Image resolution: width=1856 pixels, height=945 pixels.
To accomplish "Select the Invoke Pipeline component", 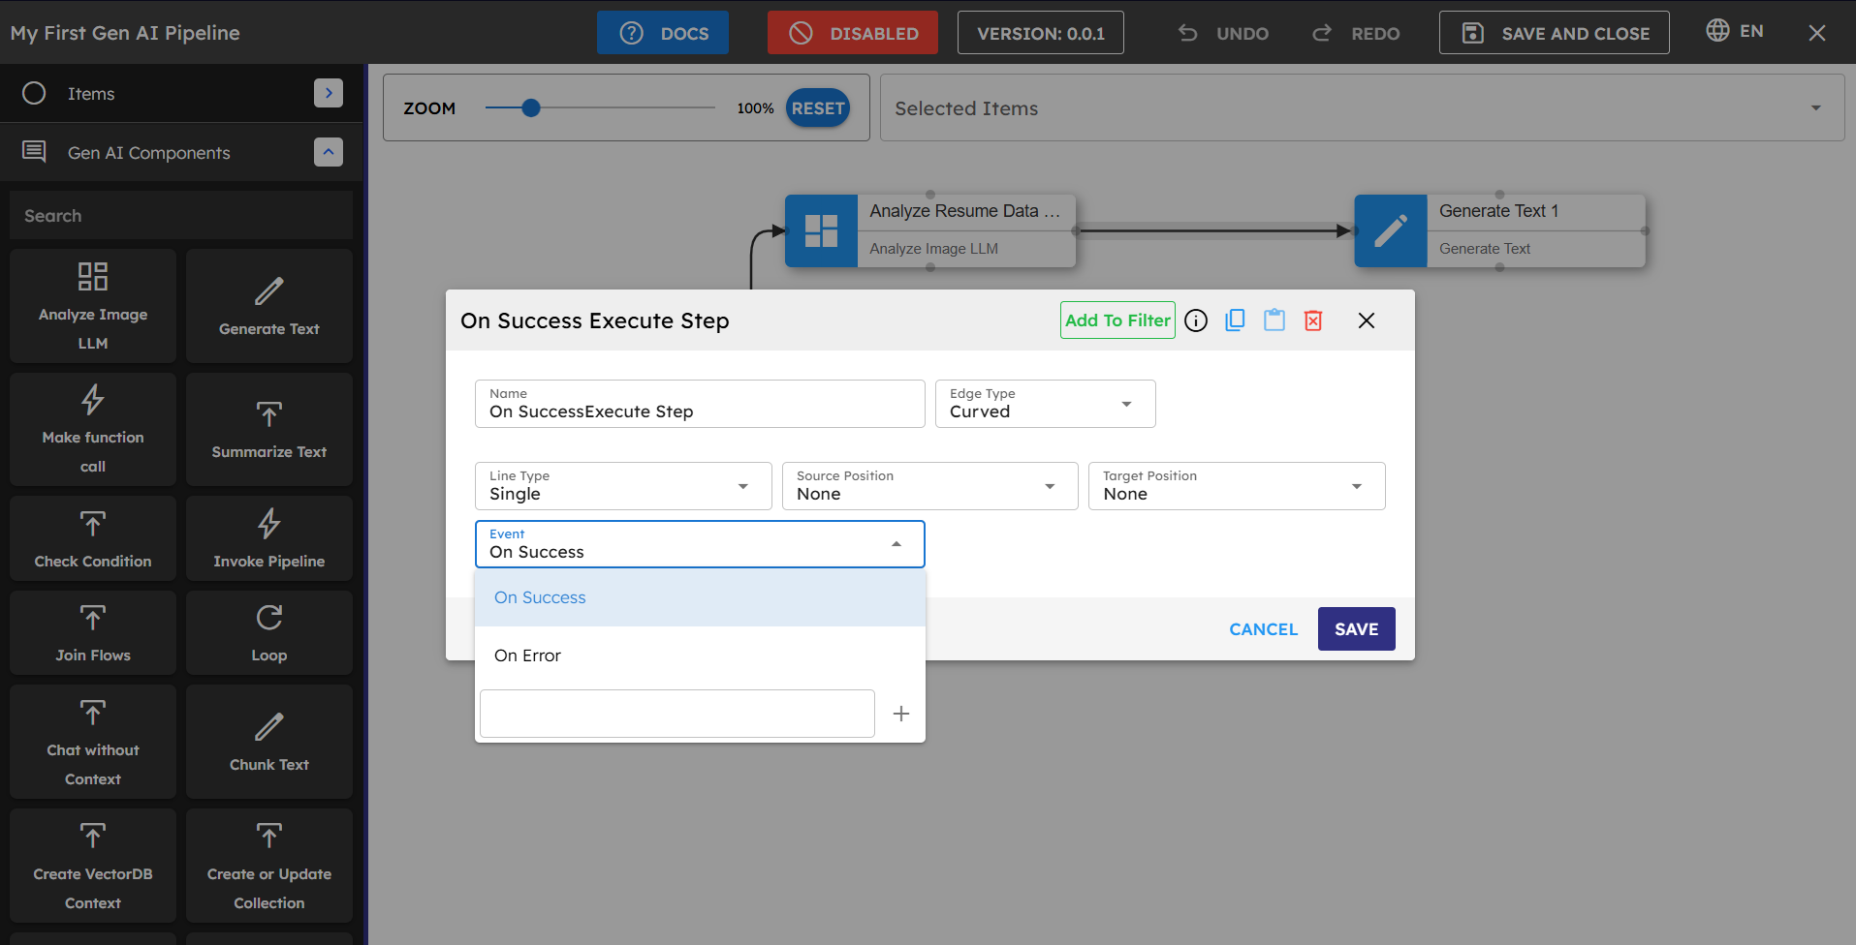I will pyautogui.click(x=269, y=538).
